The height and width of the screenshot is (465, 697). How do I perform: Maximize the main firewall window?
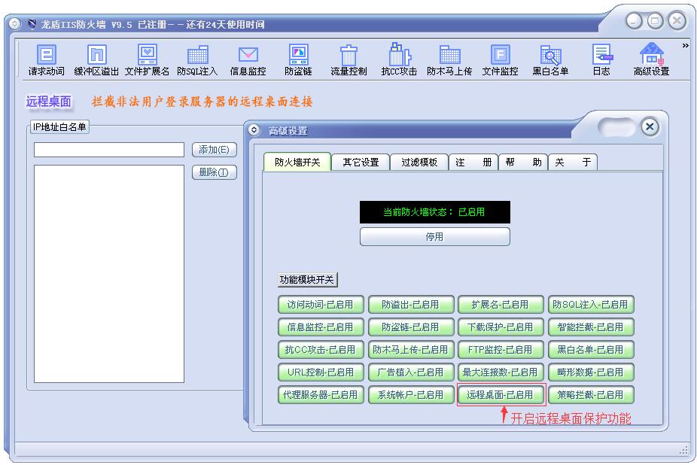click(x=655, y=20)
